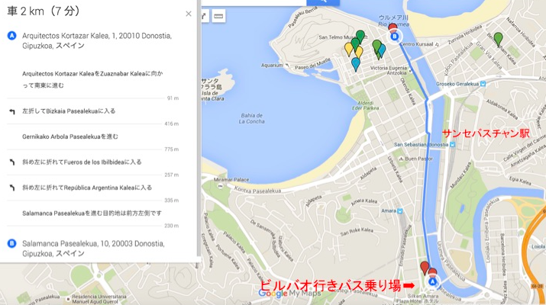Select the green pin at San Telmo Museum
Screen dimensions: 546x305
[360, 37]
